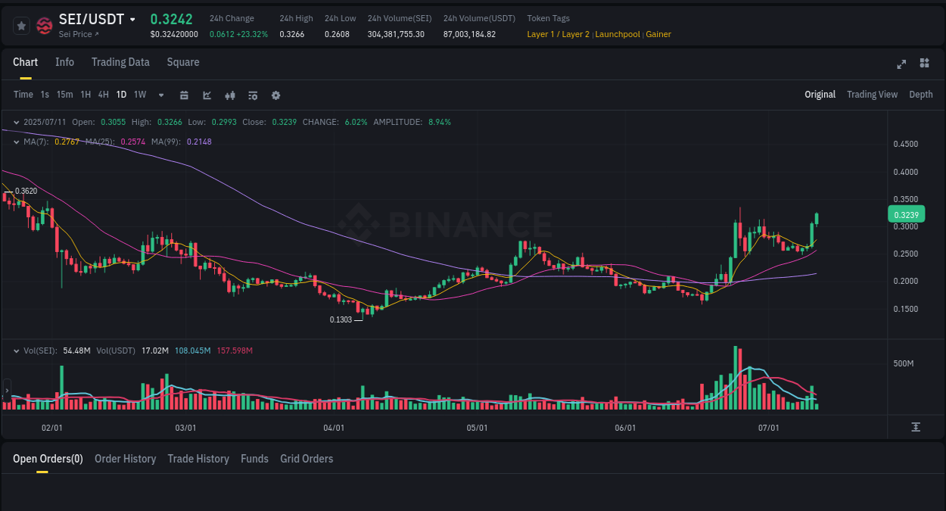This screenshot has width=946, height=511.
Task: Select the chart type icon
Action: (x=206, y=95)
